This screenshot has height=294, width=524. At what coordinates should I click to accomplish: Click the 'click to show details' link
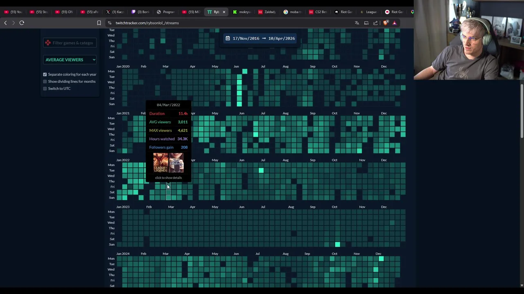[x=168, y=178]
